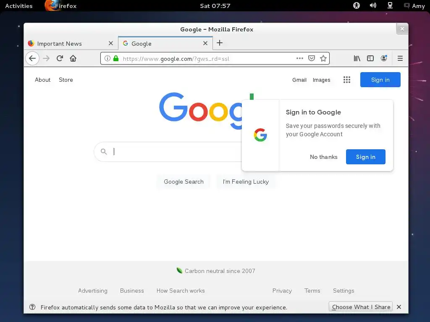Open the Privacy footer link
Viewport: 430px width, 322px height.
(282, 291)
